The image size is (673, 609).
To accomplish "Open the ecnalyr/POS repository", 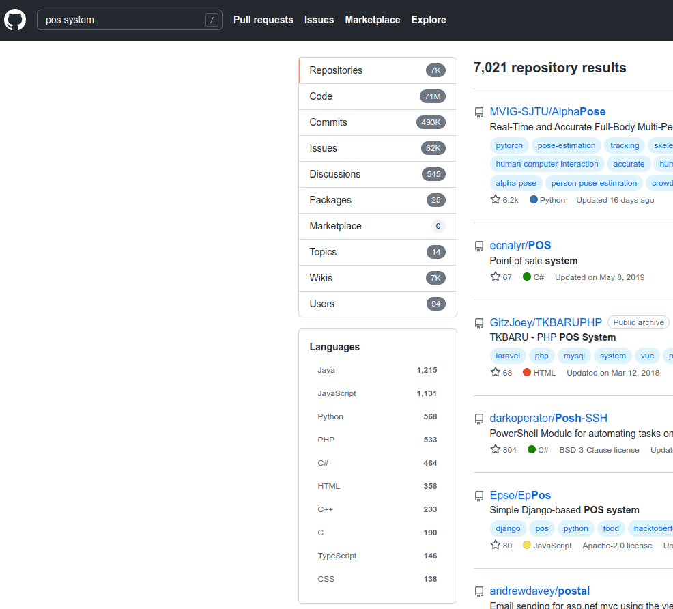I will [520, 245].
